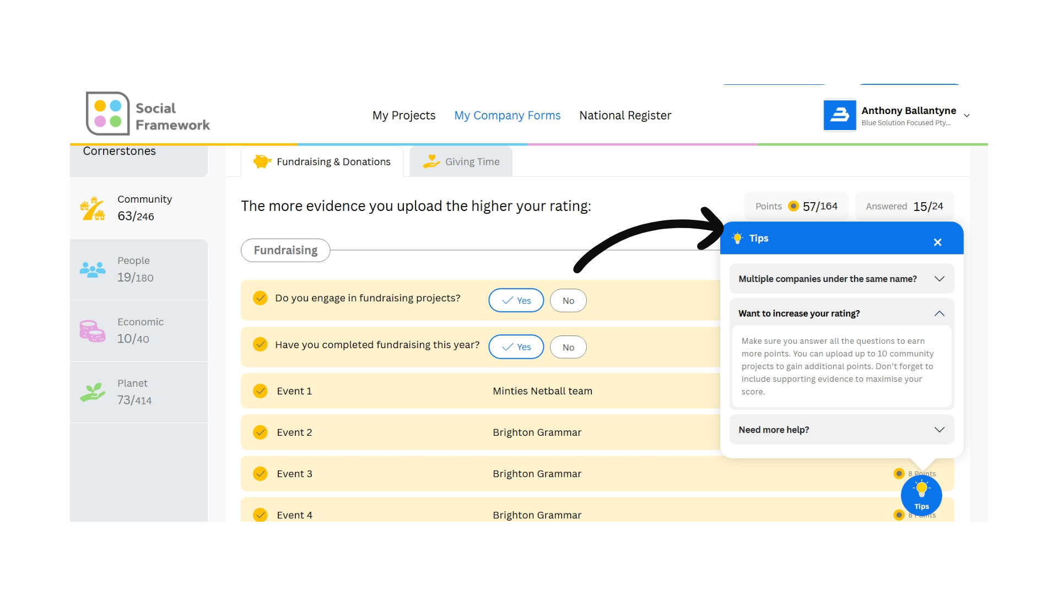Click the Event 3 tick icon
This screenshot has height=595, width=1058.
pos(260,474)
